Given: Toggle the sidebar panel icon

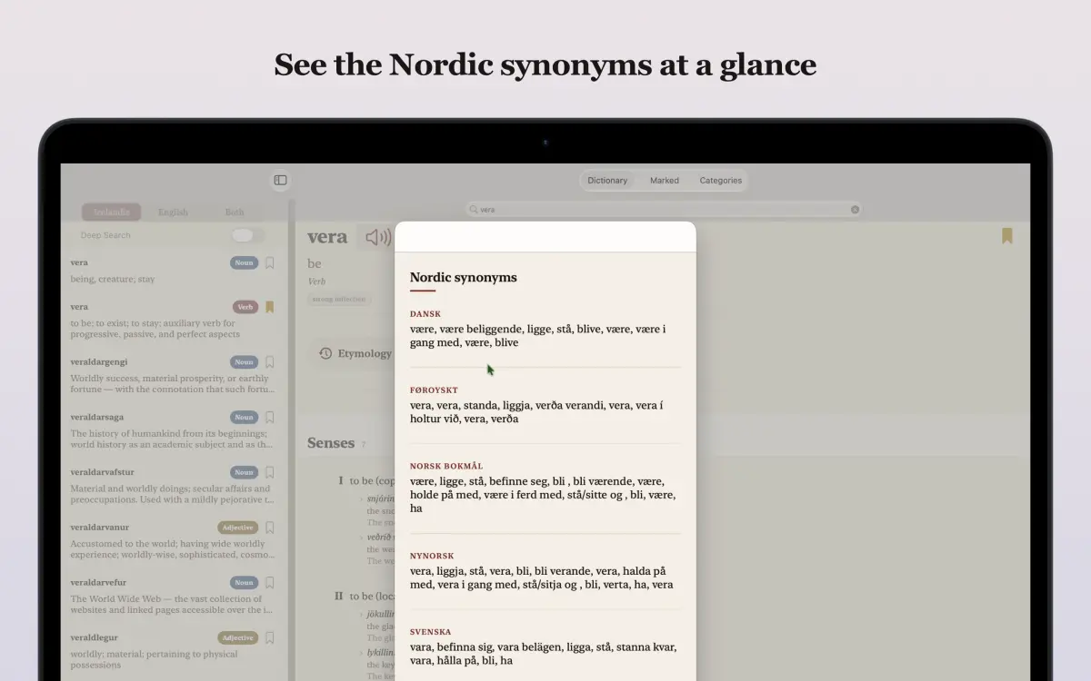Looking at the screenshot, I should 280,181.
